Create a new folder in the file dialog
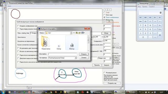 click(x=80, y=33)
